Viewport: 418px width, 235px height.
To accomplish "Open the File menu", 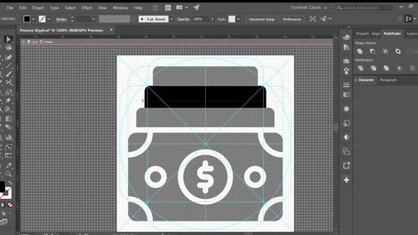I will (10, 8).
